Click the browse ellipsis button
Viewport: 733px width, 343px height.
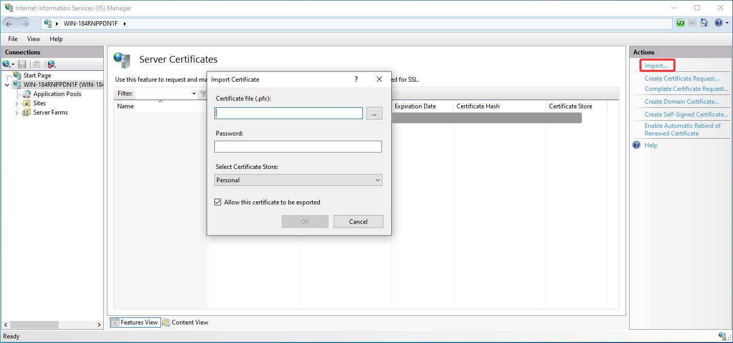click(x=374, y=113)
